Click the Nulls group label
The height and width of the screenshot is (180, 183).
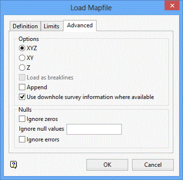pyautogui.click(x=25, y=110)
